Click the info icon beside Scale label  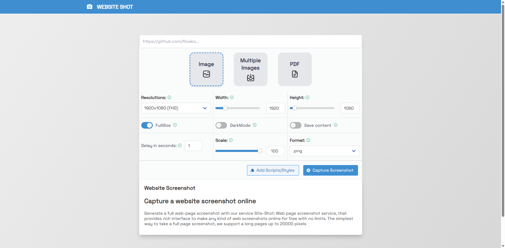coord(231,140)
